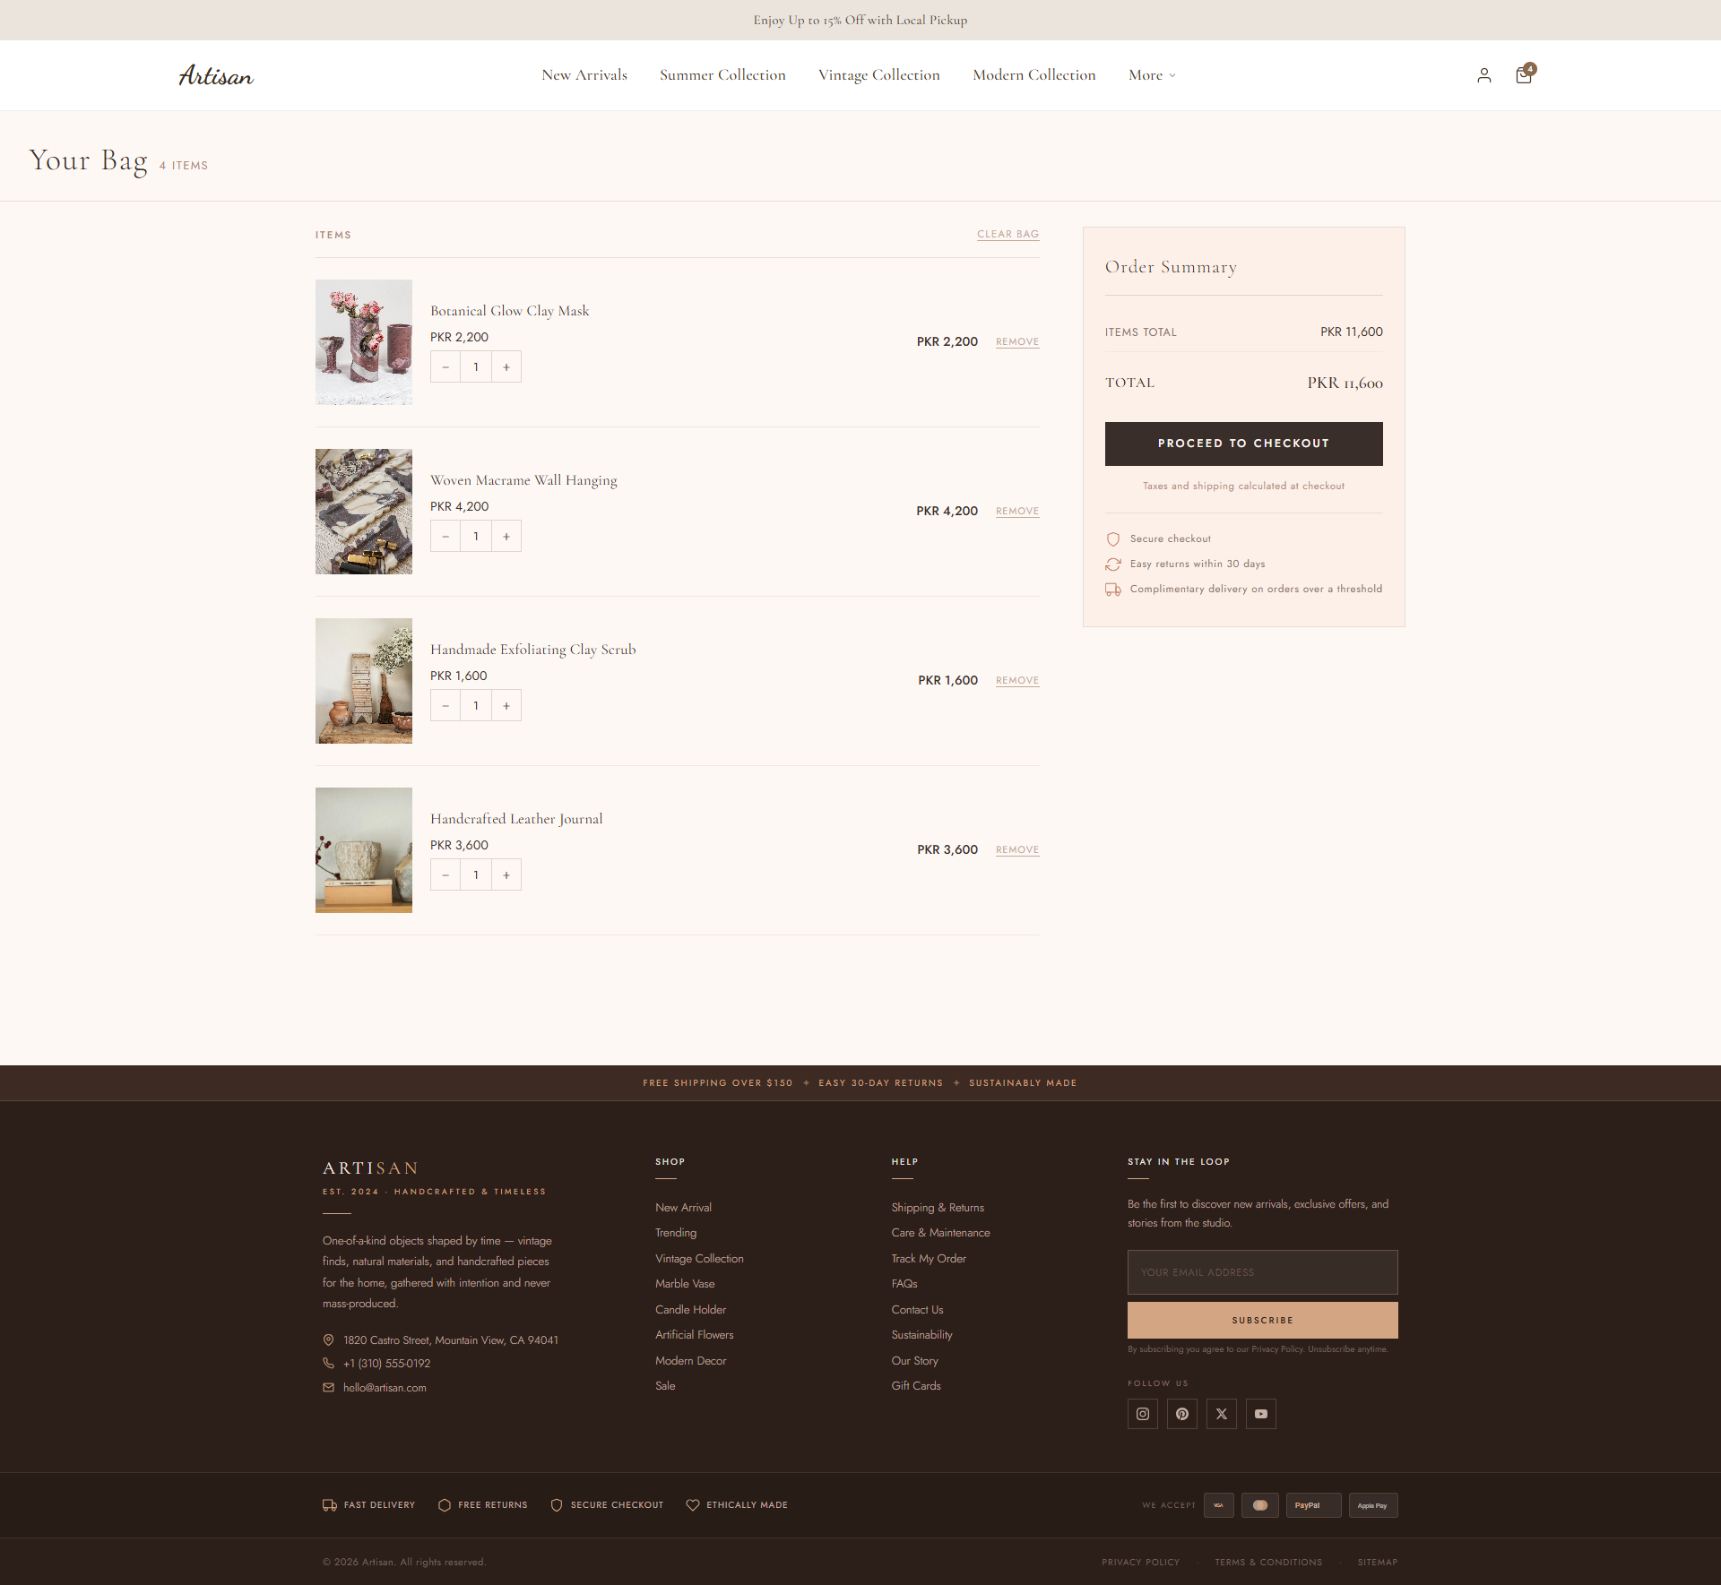Click the Secure checkout shield icon in summary
Screen dimensions: 1721x1585
pos(1113,539)
